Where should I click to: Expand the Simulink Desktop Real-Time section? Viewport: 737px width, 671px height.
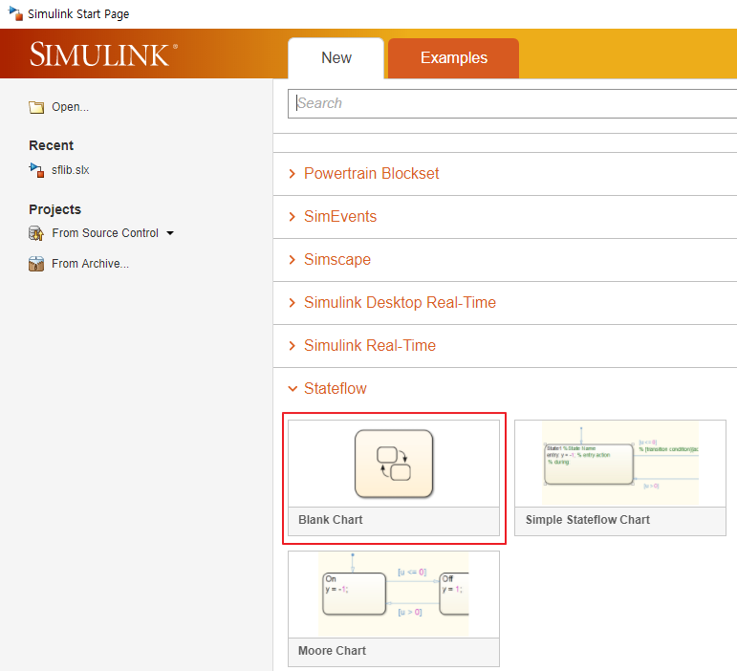(x=292, y=303)
